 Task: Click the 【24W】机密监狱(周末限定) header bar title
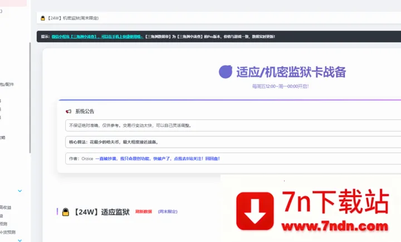tap(73, 18)
